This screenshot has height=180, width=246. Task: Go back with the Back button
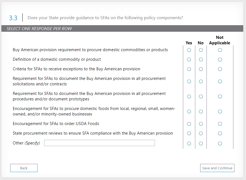point(24,168)
